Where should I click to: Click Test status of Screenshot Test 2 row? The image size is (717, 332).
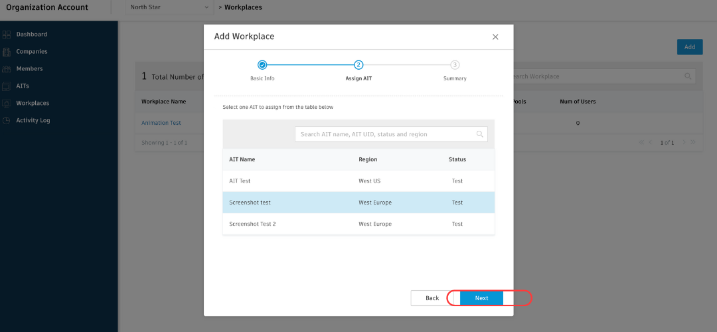[x=457, y=224]
